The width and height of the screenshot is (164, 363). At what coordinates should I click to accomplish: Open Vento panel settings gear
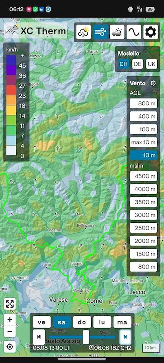(x=153, y=83)
